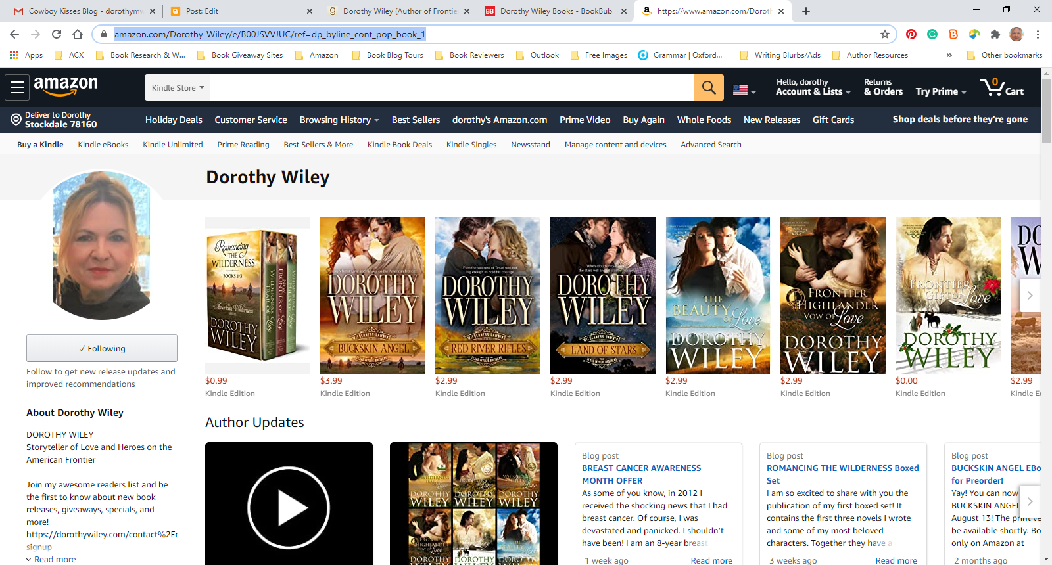
Task: Switch to Dorothy Wiley Books - BookBub tab
Action: [556, 11]
